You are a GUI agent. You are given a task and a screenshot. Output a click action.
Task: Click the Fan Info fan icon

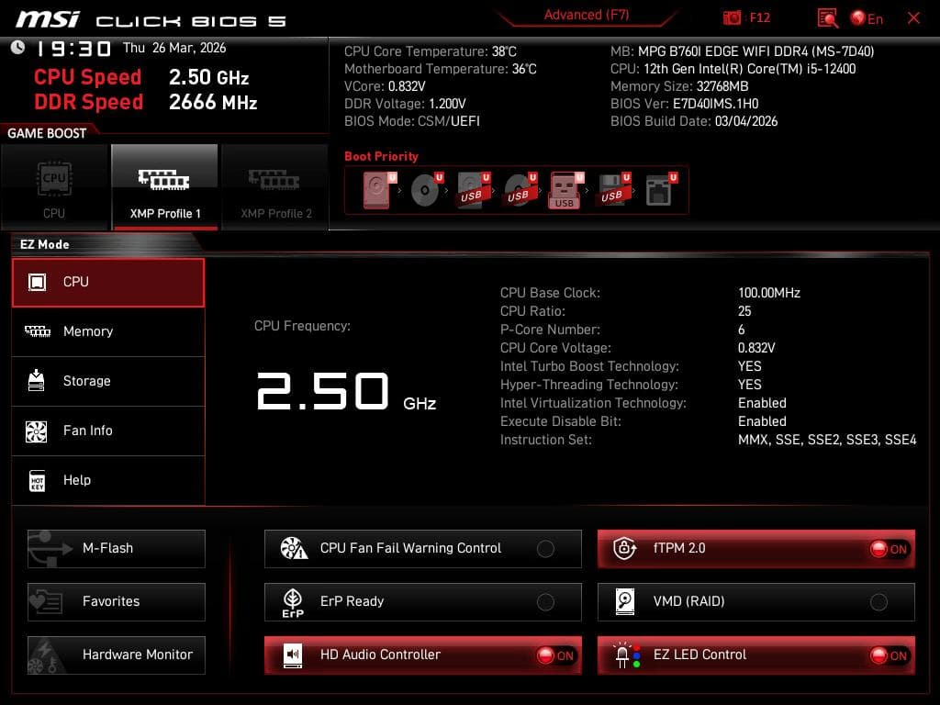(37, 431)
